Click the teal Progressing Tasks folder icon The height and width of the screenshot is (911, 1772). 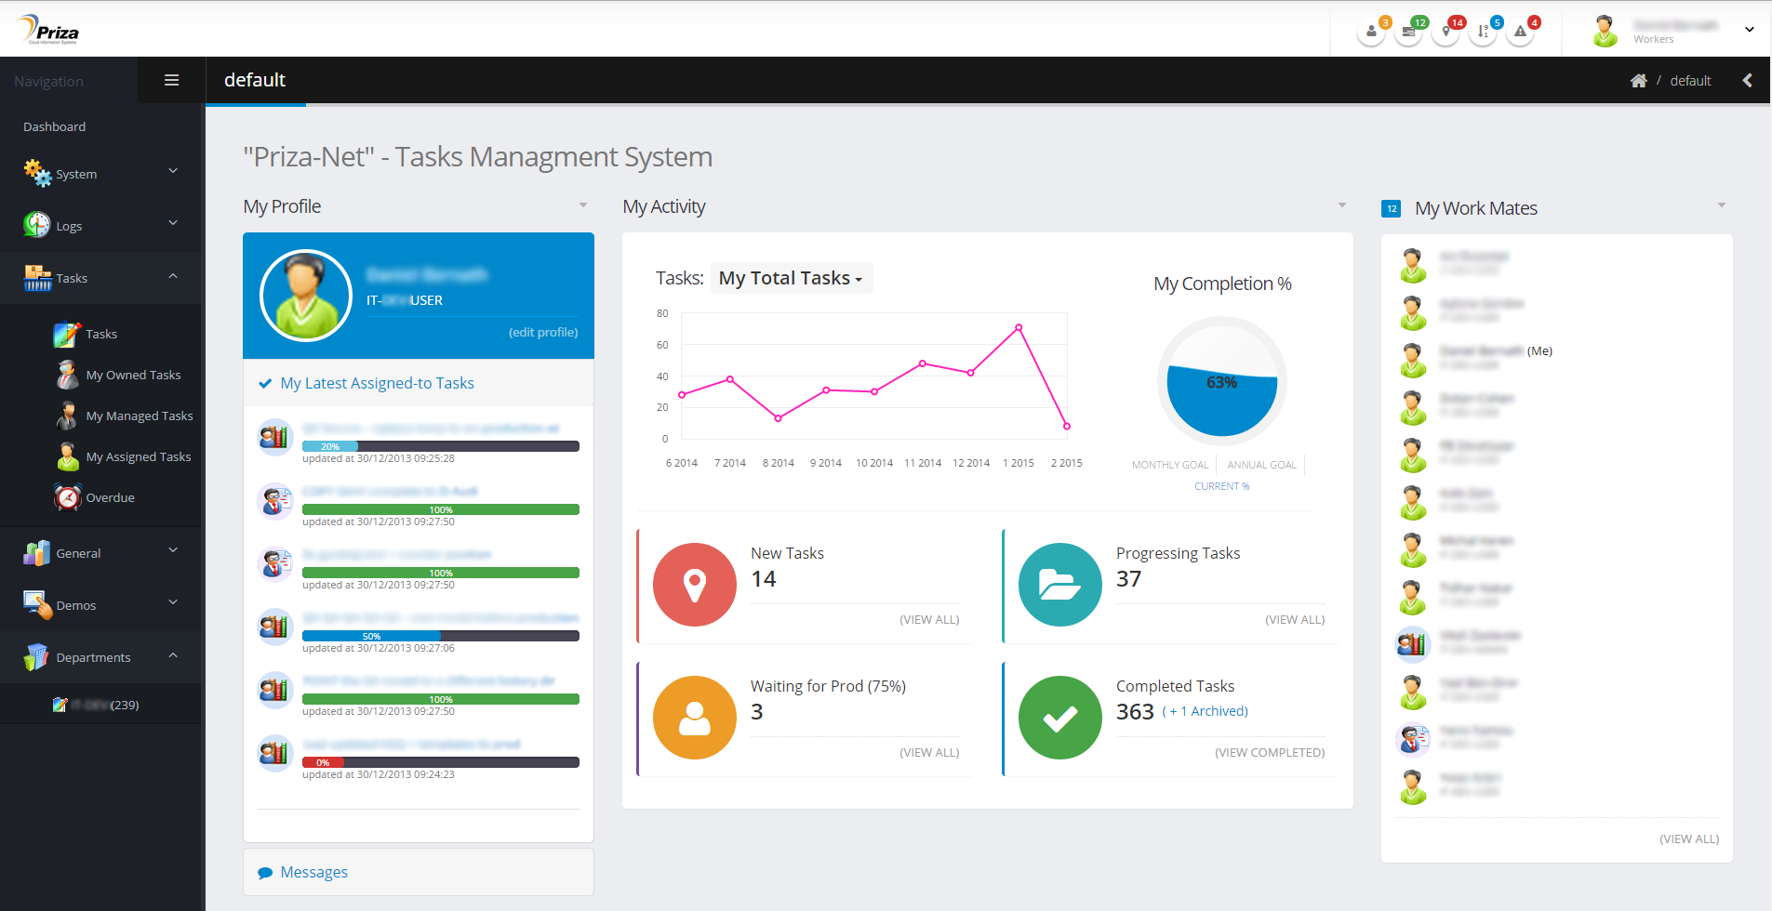(x=1060, y=585)
